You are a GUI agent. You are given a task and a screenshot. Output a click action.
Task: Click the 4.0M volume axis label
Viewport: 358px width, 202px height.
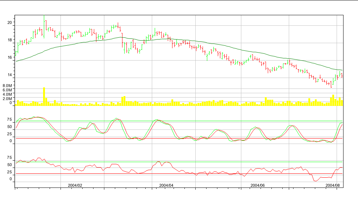[x=8, y=94]
